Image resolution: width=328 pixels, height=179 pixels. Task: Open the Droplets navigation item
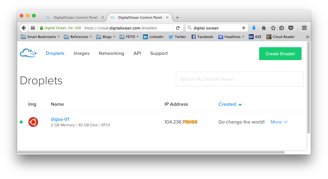[x=55, y=53]
